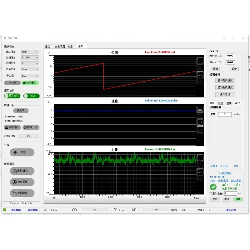
Task: Click the 读版本 read version button
Action: (x=21, y=111)
